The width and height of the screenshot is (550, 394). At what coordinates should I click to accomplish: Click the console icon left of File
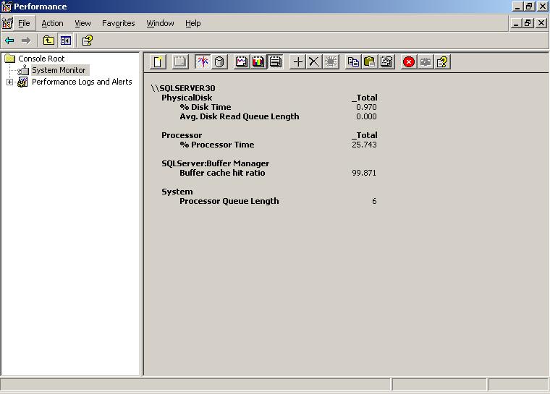click(x=7, y=23)
